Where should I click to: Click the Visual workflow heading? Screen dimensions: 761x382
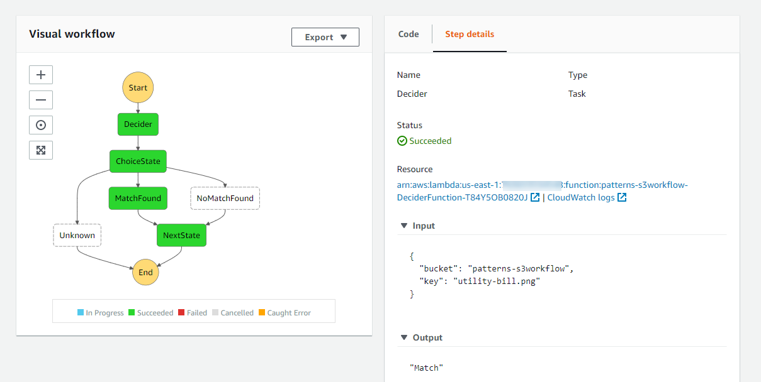pyautogui.click(x=72, y=34)
